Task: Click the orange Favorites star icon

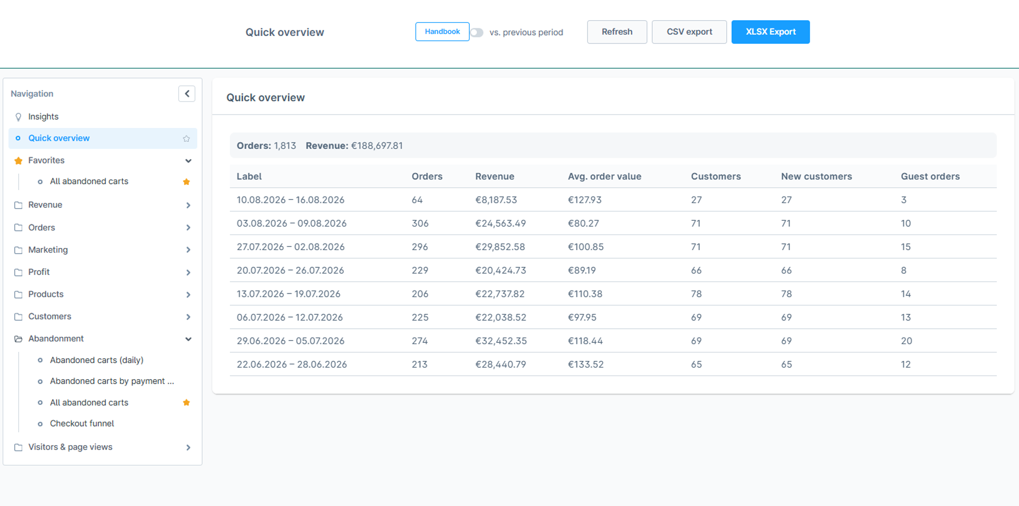Action: (x=18, y=161)
